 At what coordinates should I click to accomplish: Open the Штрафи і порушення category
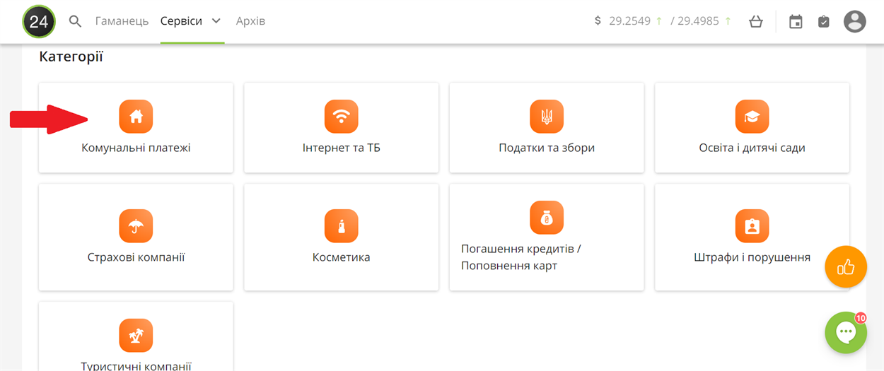click(752, 237)
